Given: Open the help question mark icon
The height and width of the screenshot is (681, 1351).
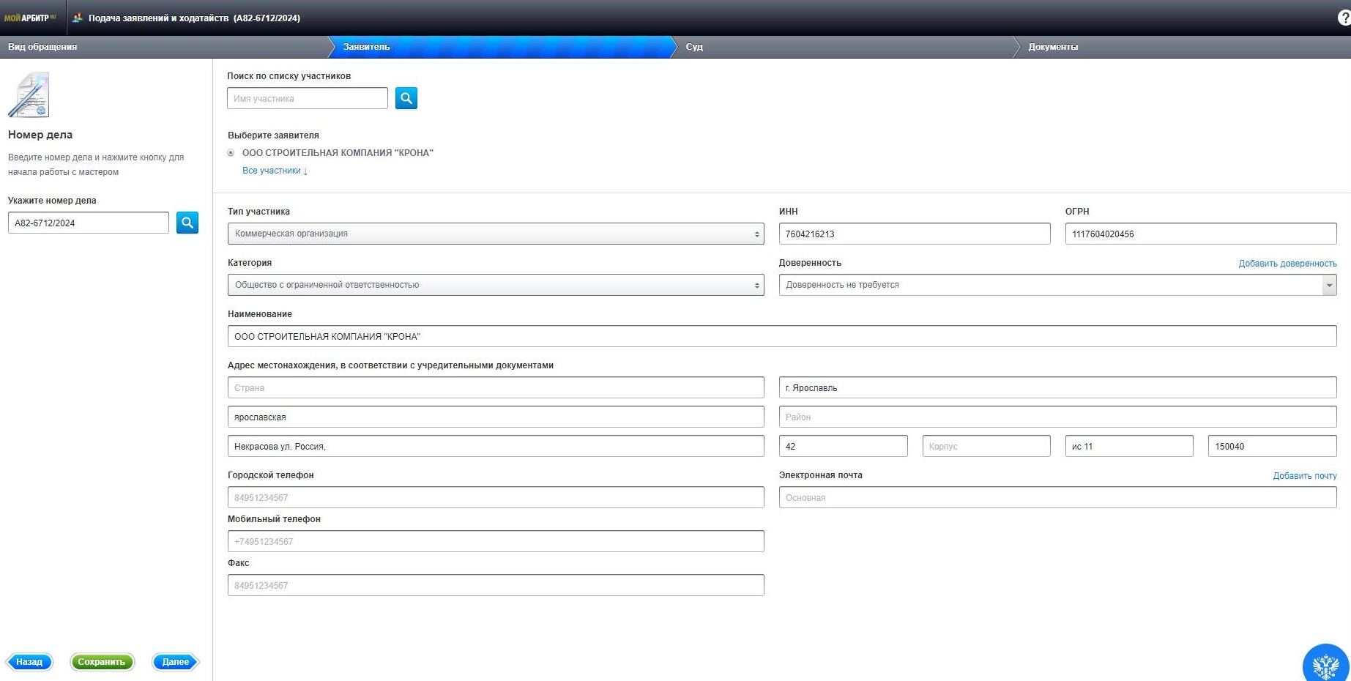Looking at the screenshot, I should [1344, 18].
